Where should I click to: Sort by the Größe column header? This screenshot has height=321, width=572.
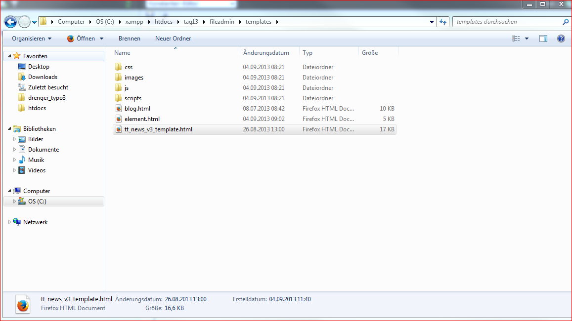pyautogui.click(x=378, y=53)
